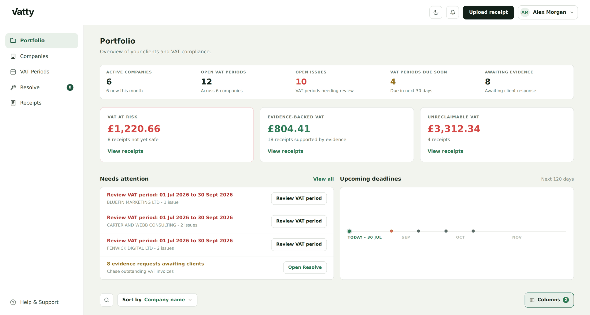Screen dimensions: 590x315
Task: Open the Resolve section
Action: point(42,87)
